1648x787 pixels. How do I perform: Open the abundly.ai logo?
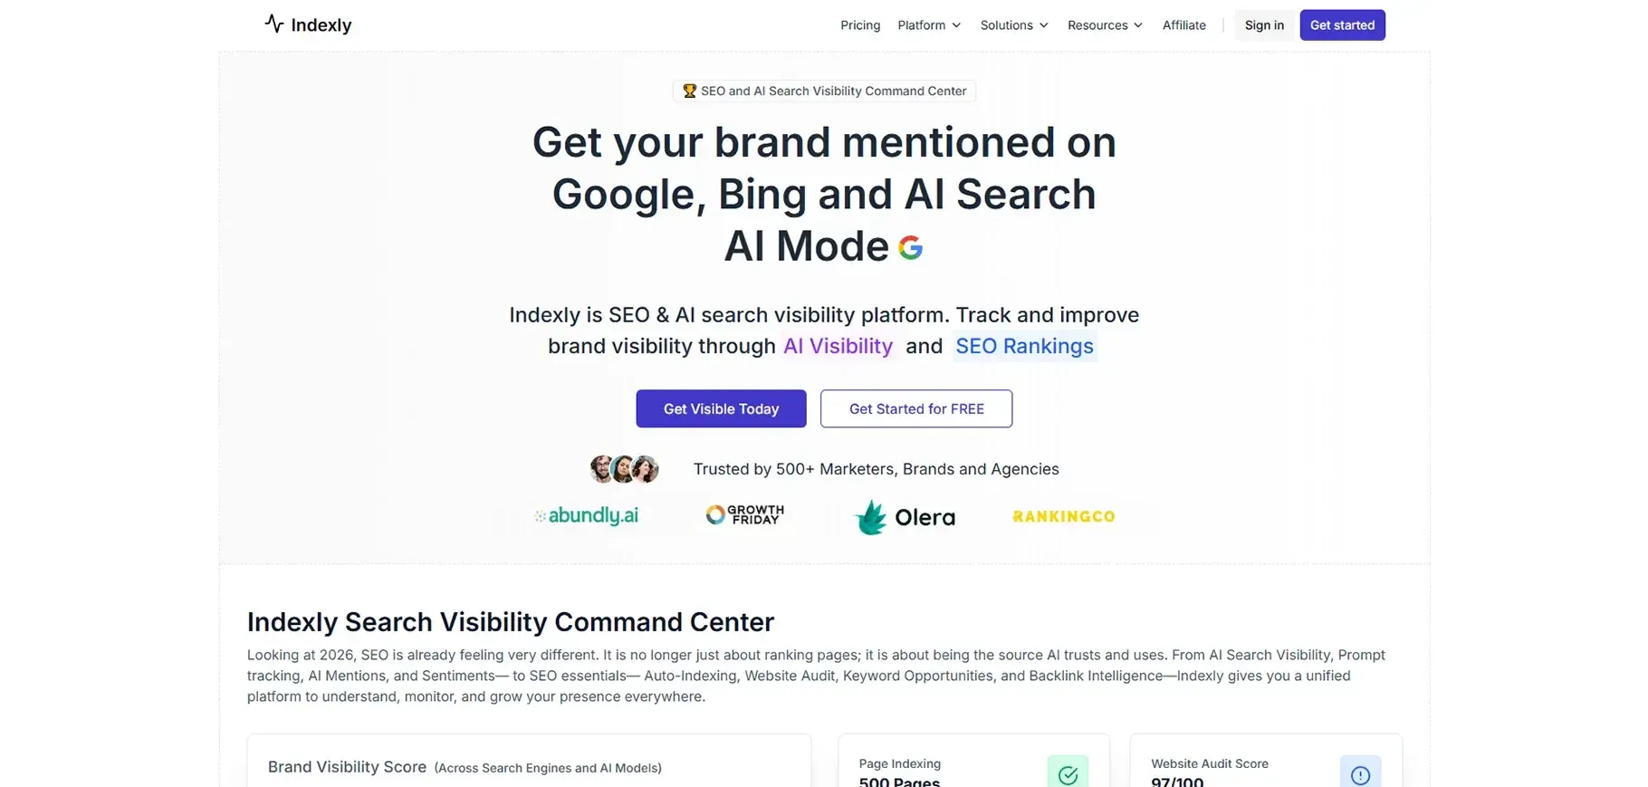[587, 515]
